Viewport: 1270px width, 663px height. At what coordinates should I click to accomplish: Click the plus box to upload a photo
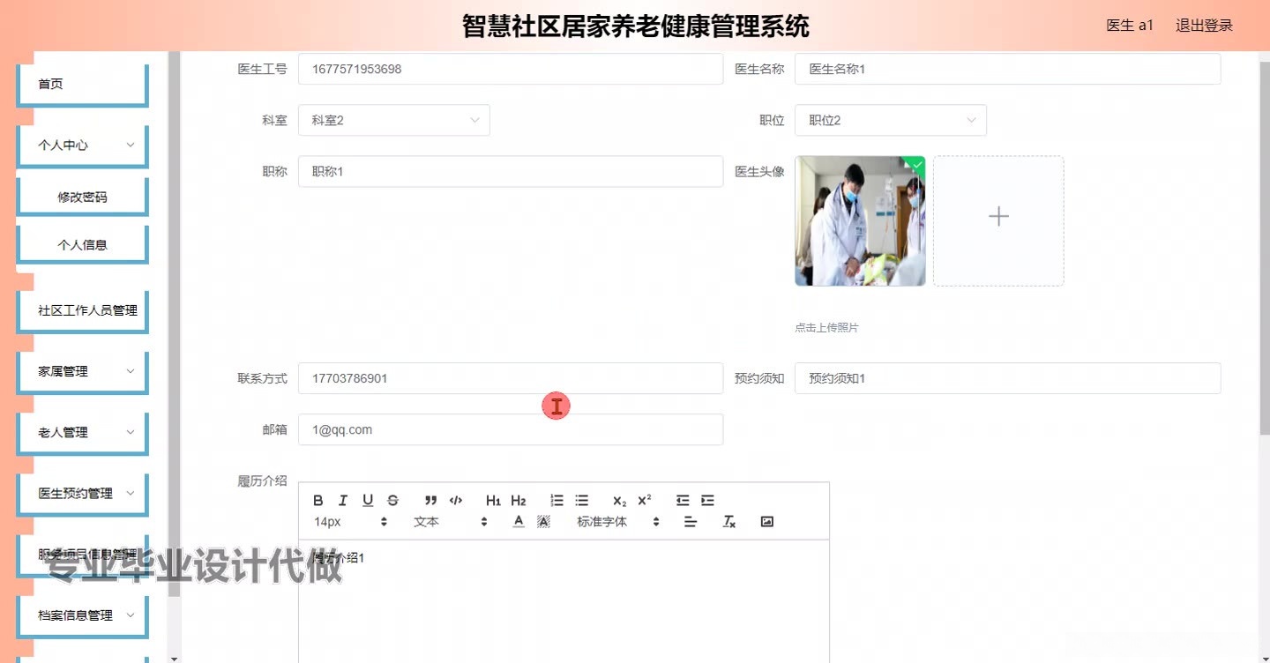[x=998, y=221]
